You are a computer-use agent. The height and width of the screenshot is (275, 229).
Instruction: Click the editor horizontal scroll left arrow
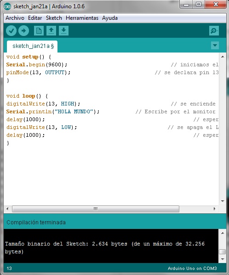[x=7, y=209]
